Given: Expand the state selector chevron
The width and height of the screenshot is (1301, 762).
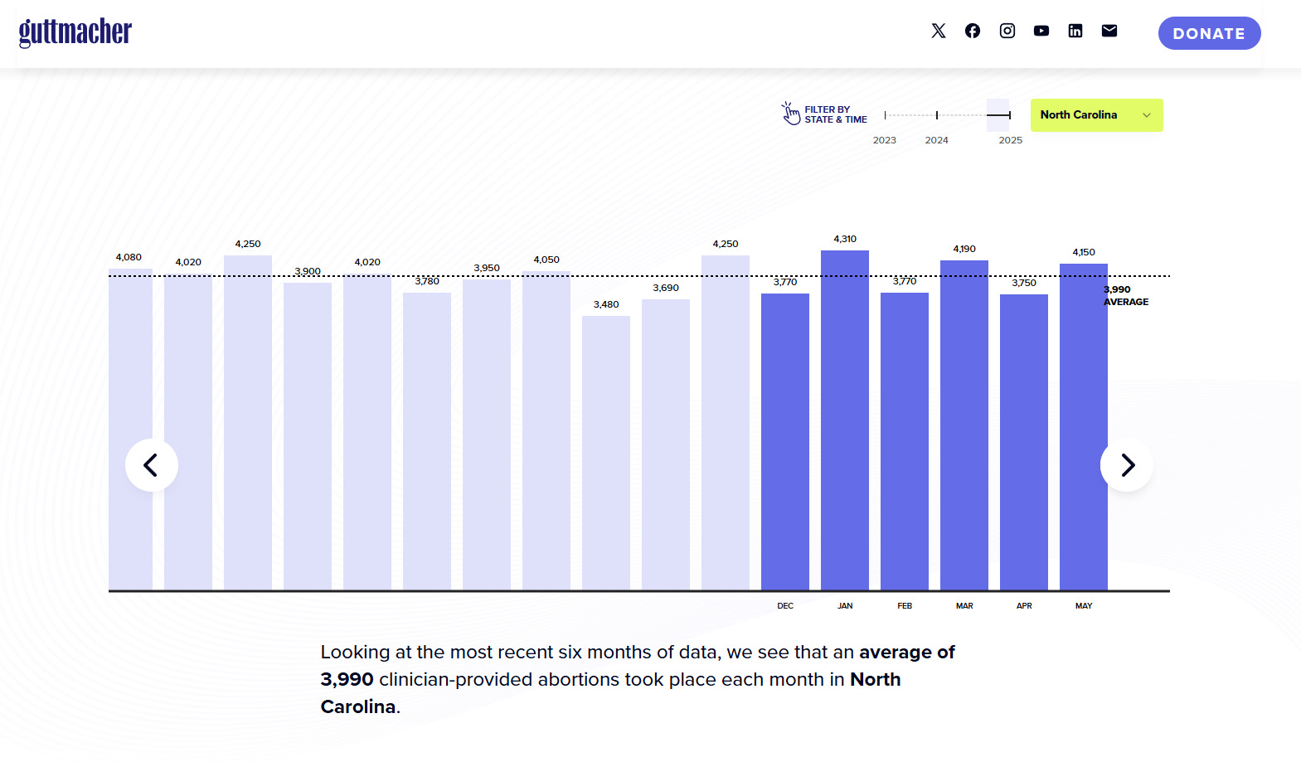Looking at the screenshot, I should tap(1147, 115).
